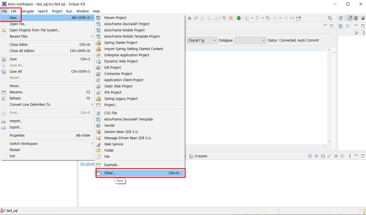The image size is (366, 215).
Task: Click the Last Edit Location arrow icon
Action: 268,18
